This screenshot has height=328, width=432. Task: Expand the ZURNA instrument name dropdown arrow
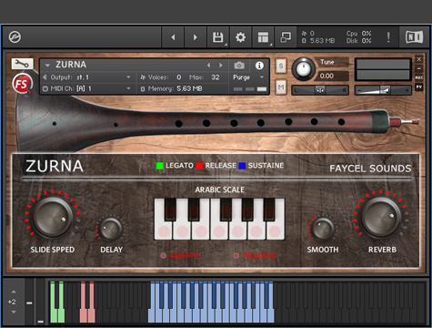[x=47, y=65]
